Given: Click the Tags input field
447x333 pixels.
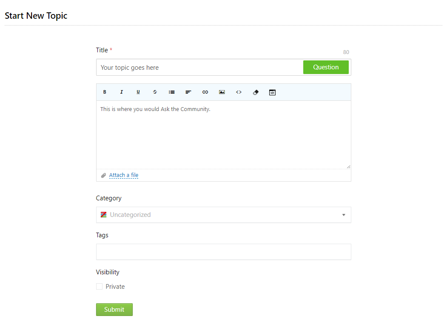Looking at the screenshot, I should click(x=224, y=252).
